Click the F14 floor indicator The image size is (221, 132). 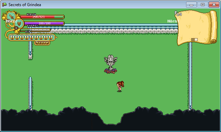click(178, 14)
